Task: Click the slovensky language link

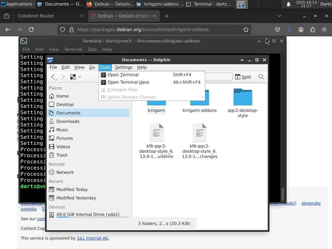Action: click(x=311, y=203)
